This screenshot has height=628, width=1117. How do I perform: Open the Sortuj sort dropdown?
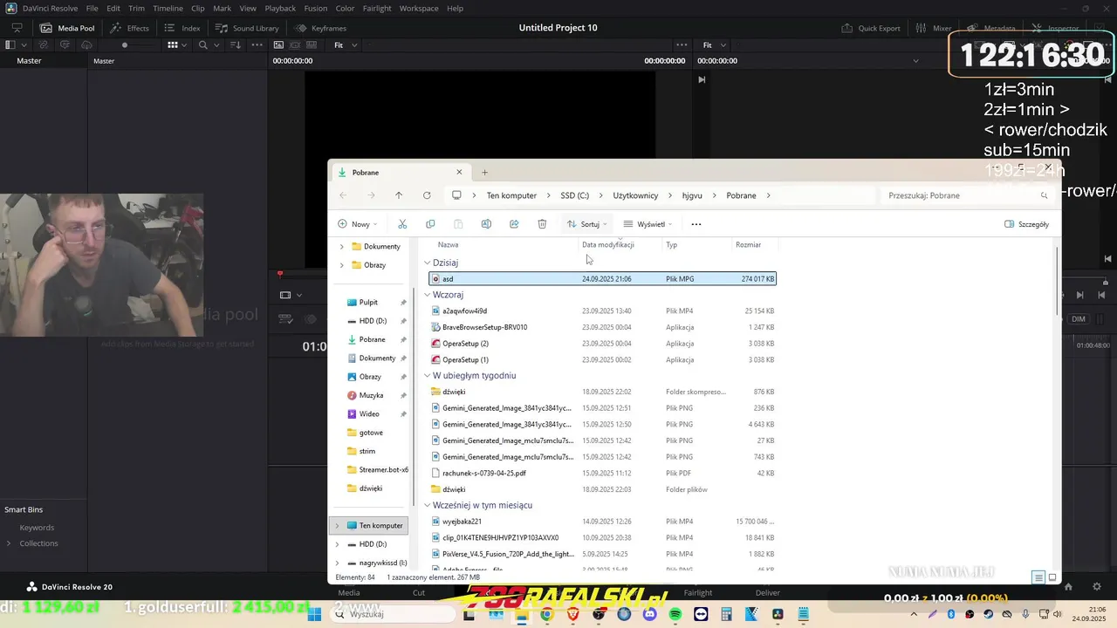pyautogui.click(x=586, y=224)
